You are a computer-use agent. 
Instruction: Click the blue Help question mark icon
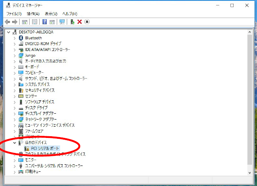(44, 22)
